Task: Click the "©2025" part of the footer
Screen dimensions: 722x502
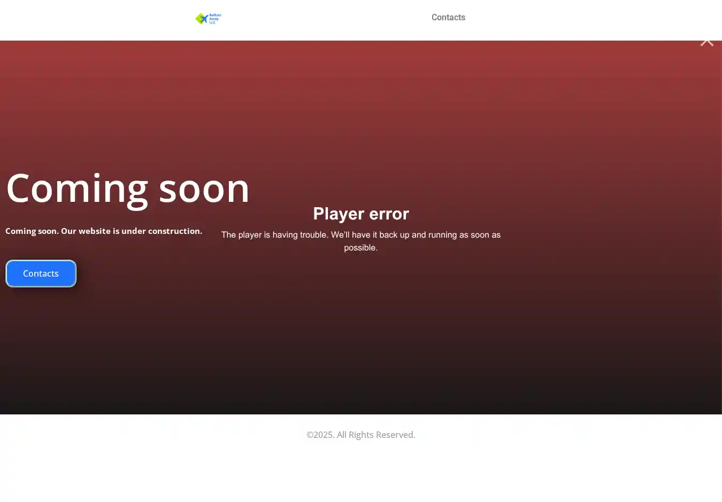Action: click(320, 435)
